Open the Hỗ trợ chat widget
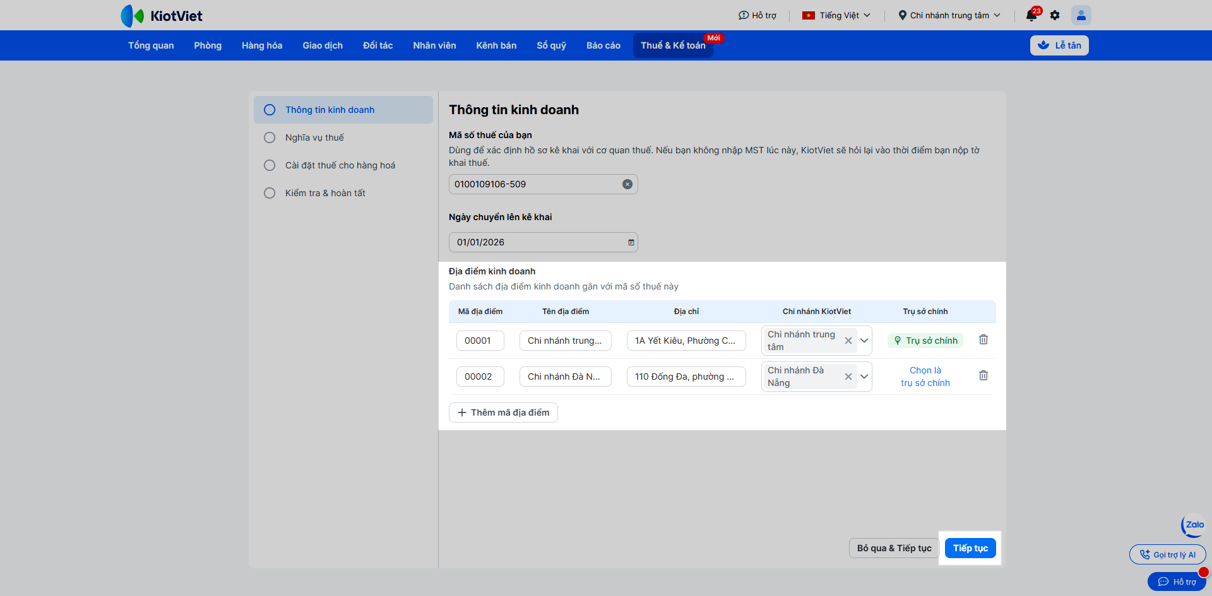Viewport: 1212px width, 596px height. pyautogui.click(x=1177, y=581)
